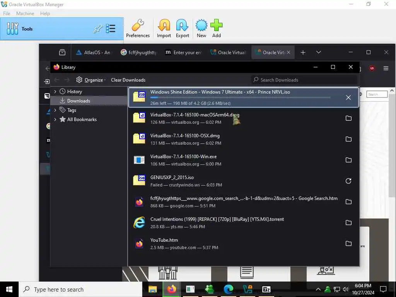Screen dimensions: 396x297
Task: Cancel the Windows Shine Edition download
Action: coord(348,97)
